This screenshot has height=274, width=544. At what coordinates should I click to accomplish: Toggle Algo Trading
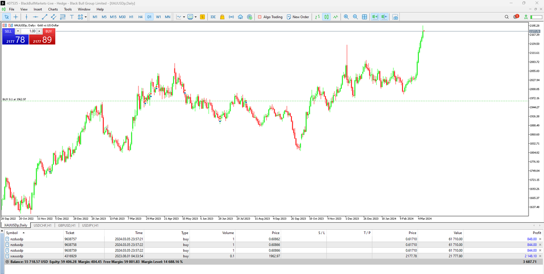coord(270,17)
